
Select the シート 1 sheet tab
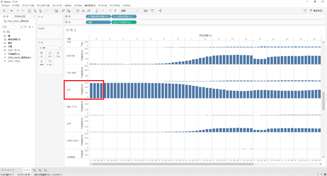[27, 170]
